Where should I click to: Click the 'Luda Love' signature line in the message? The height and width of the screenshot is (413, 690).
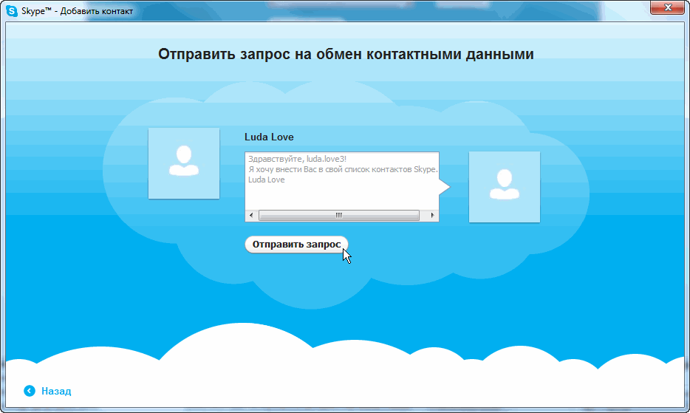pyautogui.click(x=266, y=180)
